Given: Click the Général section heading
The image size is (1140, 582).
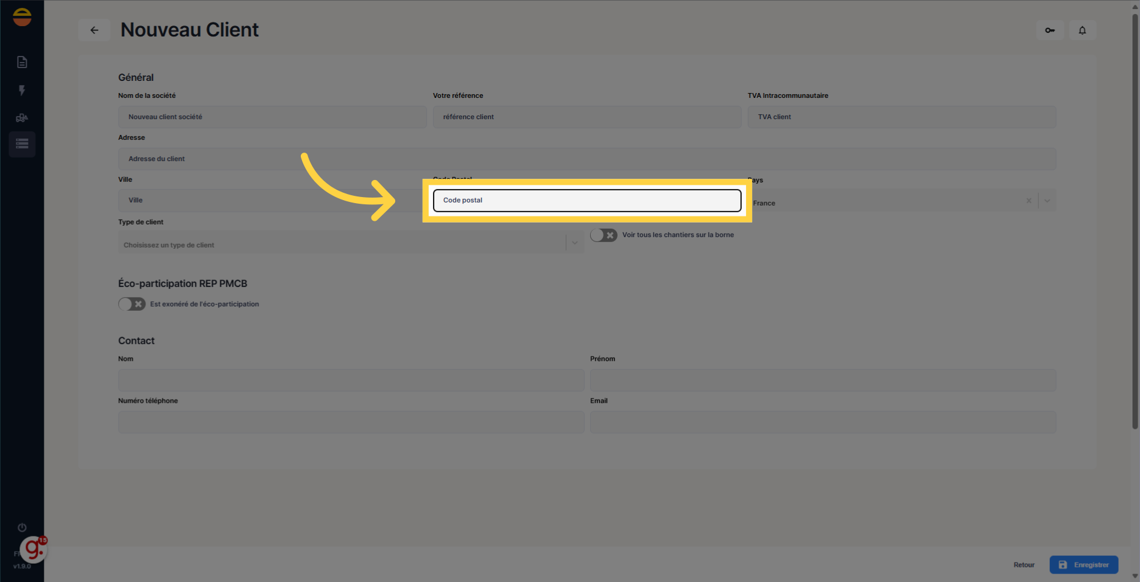Looking at the screenshot, I should pos(136,78).
